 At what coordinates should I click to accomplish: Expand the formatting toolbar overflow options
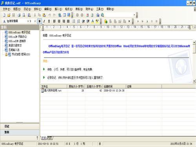[x=101, y=22]
